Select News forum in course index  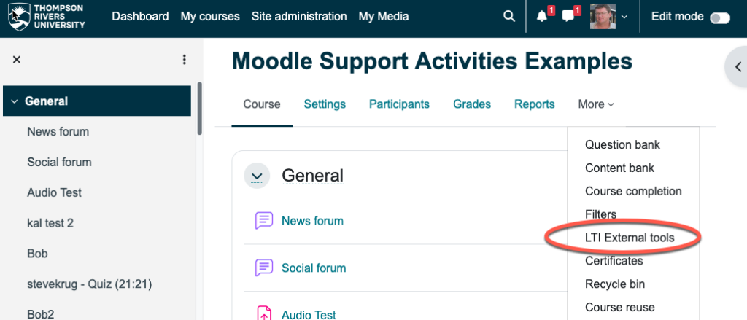click(58, 131)
